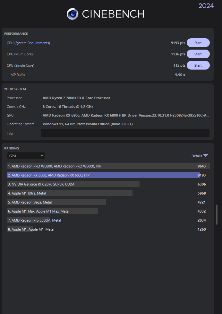This screenshot has width=222, height=314.
Task: Click the 2024 version label
Action: 206,5
